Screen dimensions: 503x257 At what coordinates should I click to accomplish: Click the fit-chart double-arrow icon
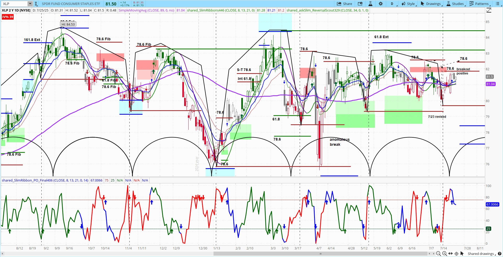(x=451, y=254)
